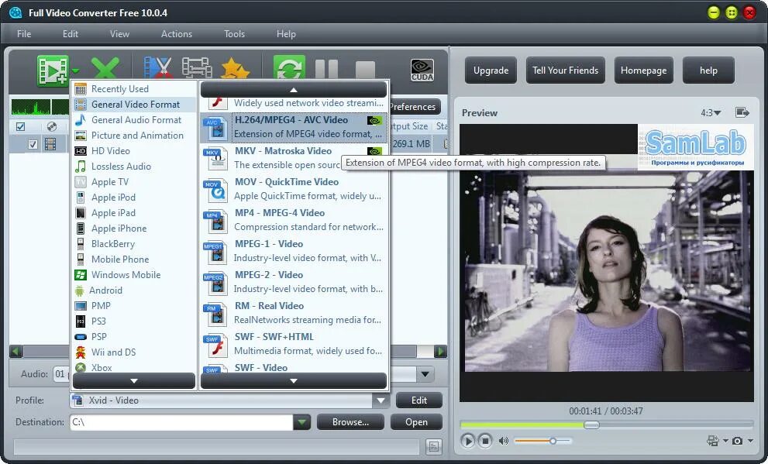Click the Merge filmstrip toolbar icon
The height and width of the screenshot is (464, 768).
[x=197, y=68]
